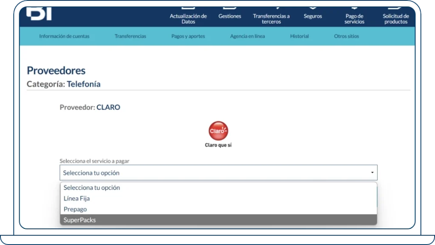Choose Prepago from the service list

coord(75,209)
